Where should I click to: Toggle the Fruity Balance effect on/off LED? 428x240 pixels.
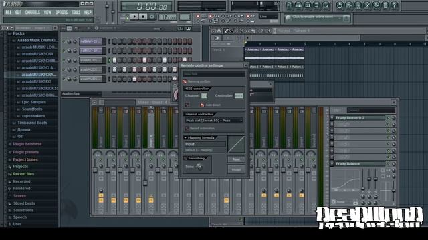click(x=388, y=164)
